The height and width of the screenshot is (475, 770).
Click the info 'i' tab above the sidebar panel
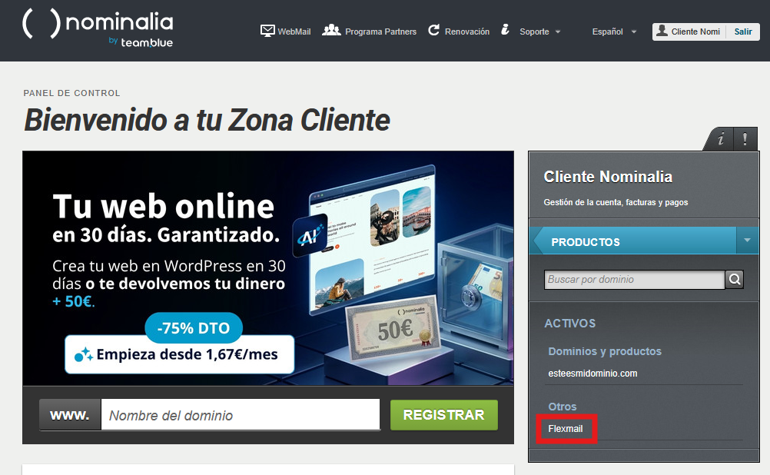pyautogui.click(x=720, y=139)
